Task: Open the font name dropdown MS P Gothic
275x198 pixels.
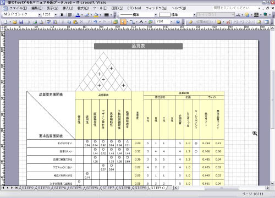Action: tap(21, 14)
